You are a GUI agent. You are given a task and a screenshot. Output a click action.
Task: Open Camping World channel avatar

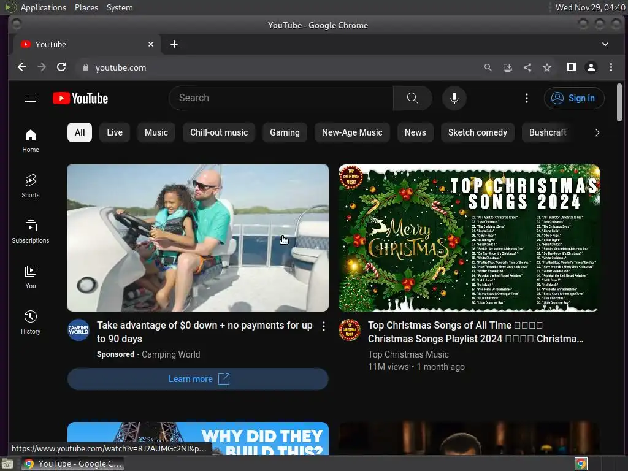pyautogui.click(x=78, y=330)
